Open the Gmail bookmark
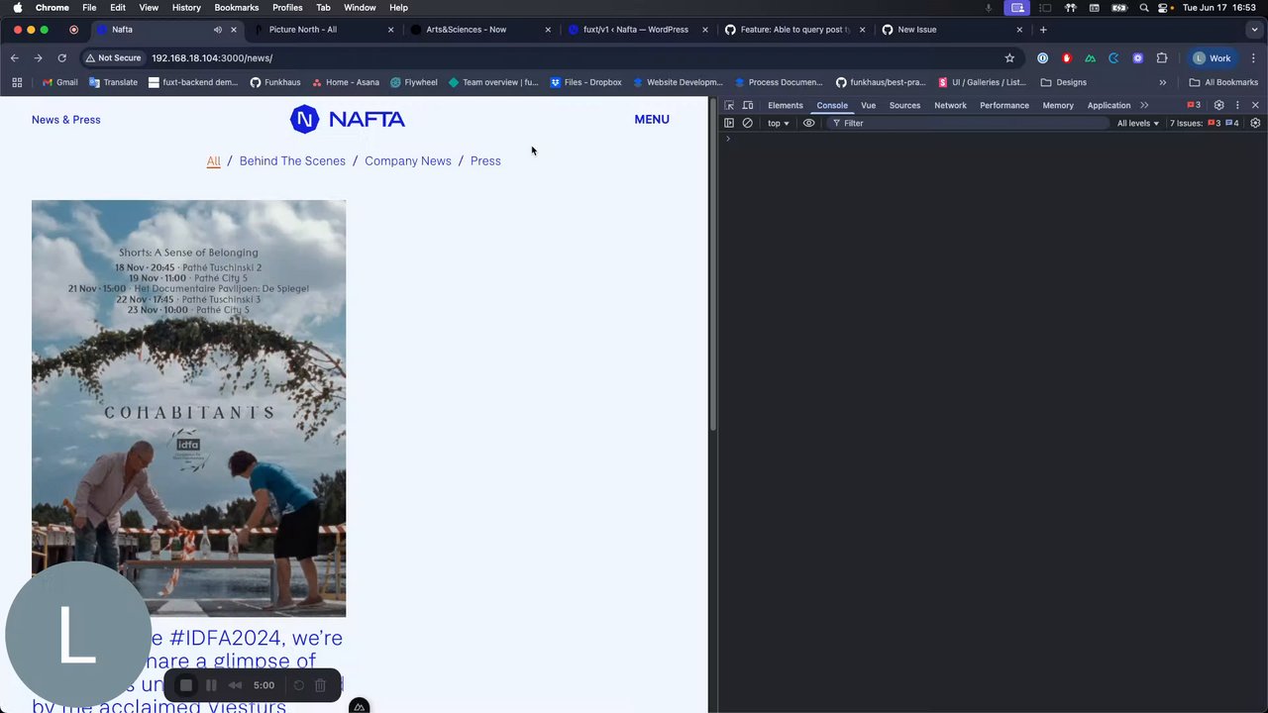Image resolution: width=1268 pixels, height=713 pixels. coord(60,82)
